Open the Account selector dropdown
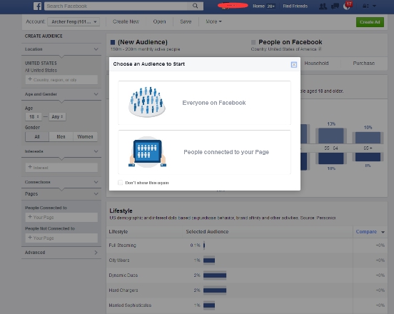Image resolution: width=394 pixels, height=314 pixels. (74, 22)
